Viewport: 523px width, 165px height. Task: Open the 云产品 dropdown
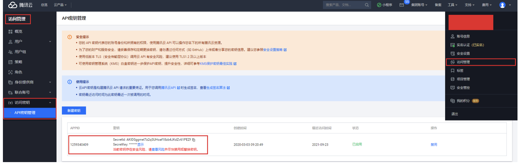[60, 5]
